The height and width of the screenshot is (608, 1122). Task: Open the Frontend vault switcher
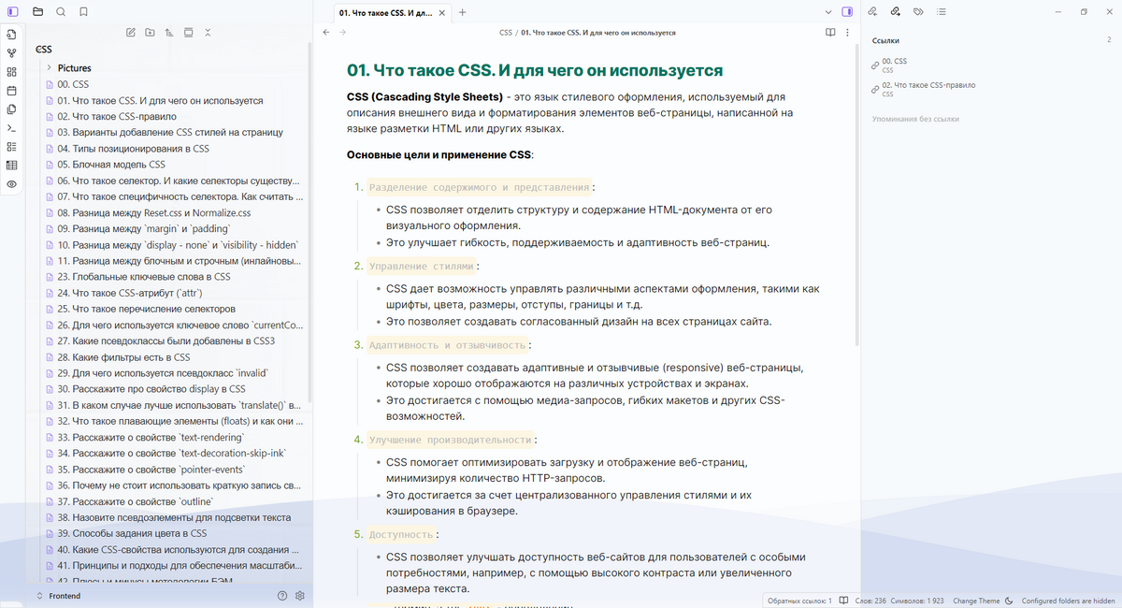(64, 596)
